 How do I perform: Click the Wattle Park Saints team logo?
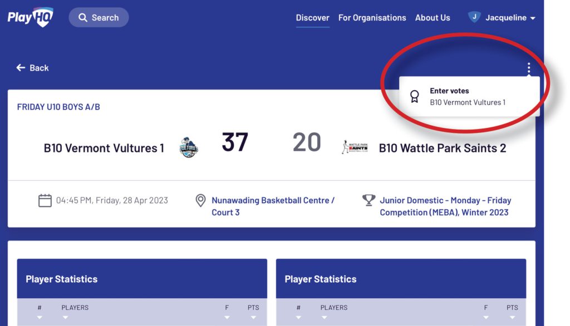click(x=355, y=147)
